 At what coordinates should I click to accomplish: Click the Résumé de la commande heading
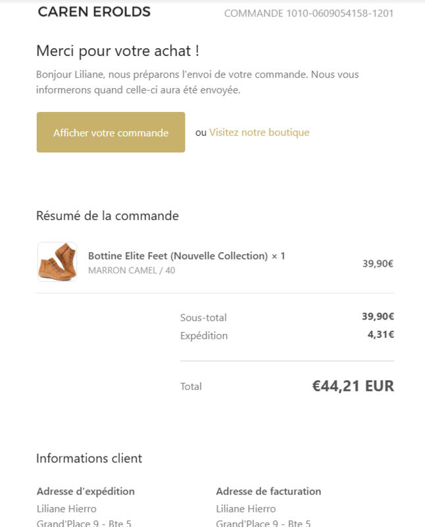click(x=107, y=216)
